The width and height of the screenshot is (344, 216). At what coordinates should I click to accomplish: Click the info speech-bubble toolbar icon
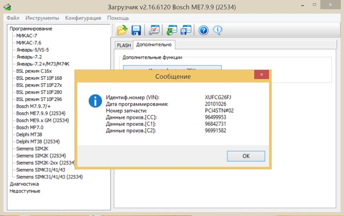217,30
